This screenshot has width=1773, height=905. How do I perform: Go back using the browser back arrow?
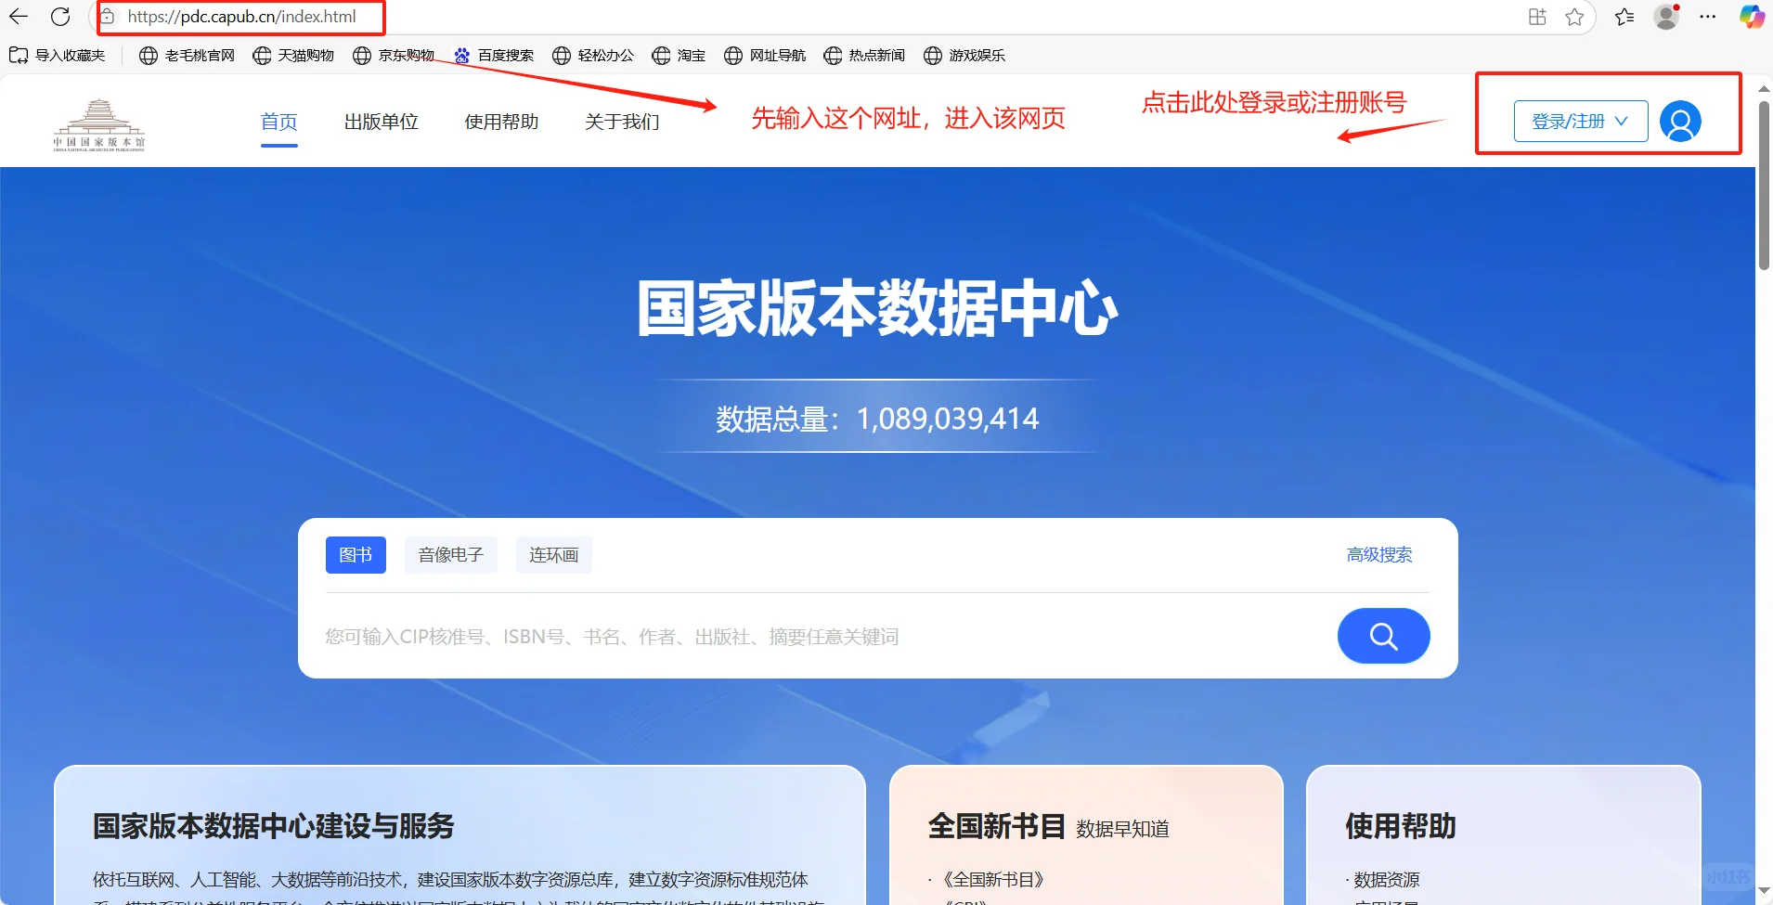(19, 17)
